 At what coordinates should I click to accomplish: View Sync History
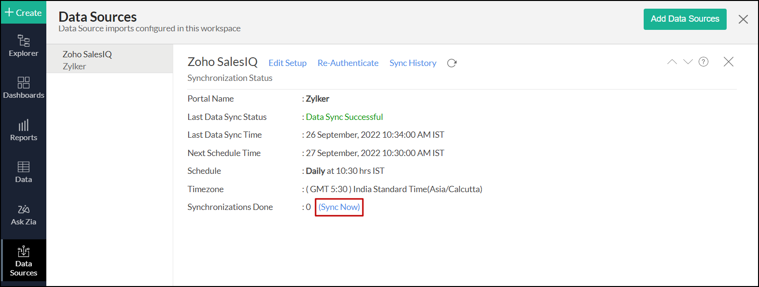[x=413, y=63]
